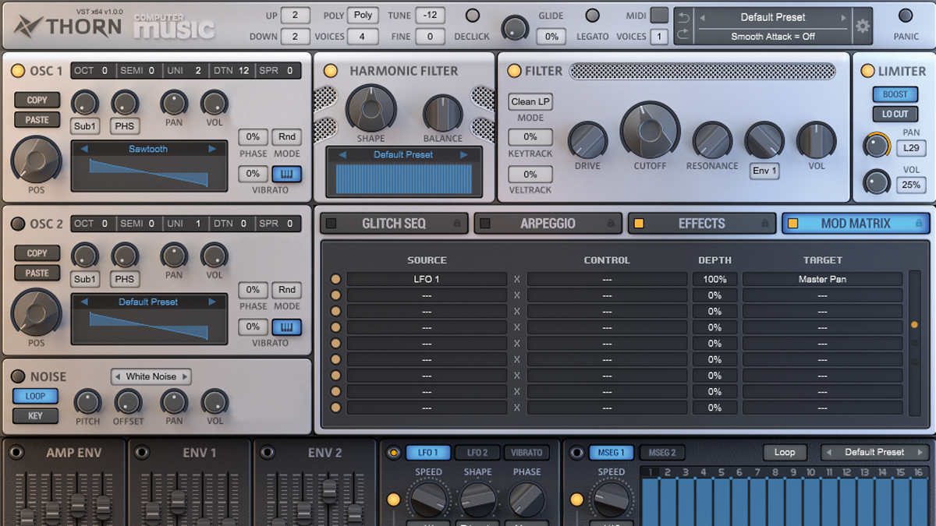Go to next preset in top preset display

pyautogui.click(x=843, y=17)
